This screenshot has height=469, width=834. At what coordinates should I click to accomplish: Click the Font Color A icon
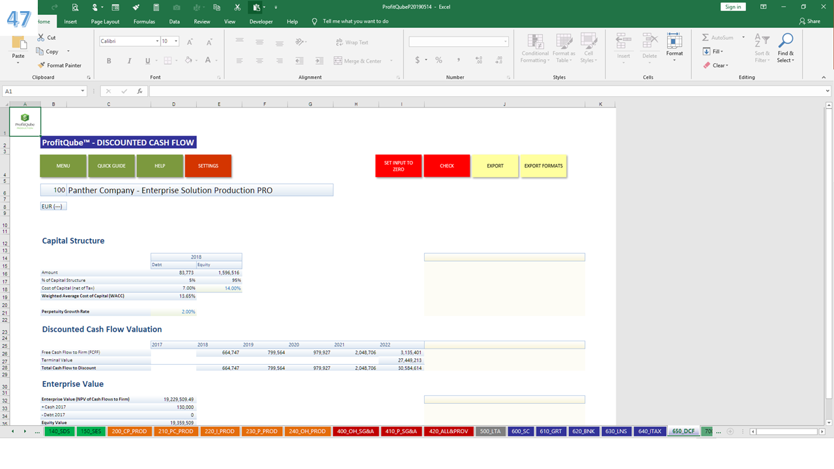(x=208, y=61)
